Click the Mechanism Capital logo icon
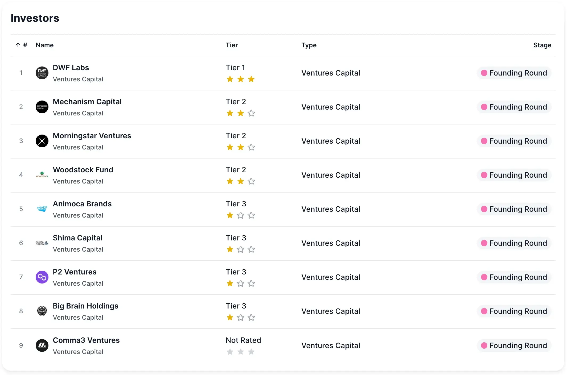The width and height of the screenshot is (568, 375). (x=42, y=107)
